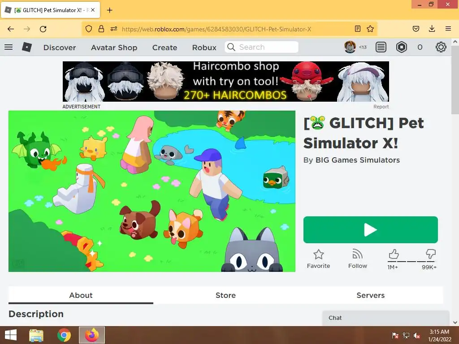
Task: Open network status tray icon
Action: coord(406,335)
